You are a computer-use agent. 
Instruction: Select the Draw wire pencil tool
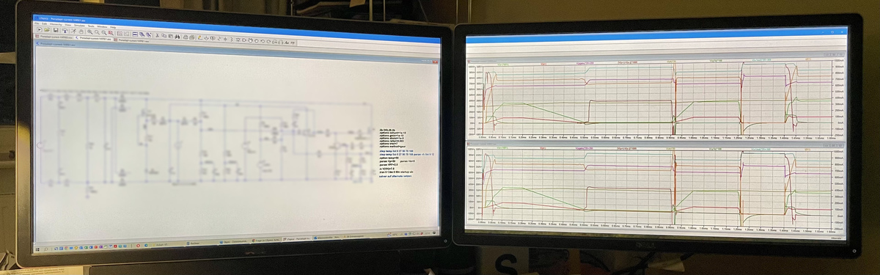pos(199,37)
